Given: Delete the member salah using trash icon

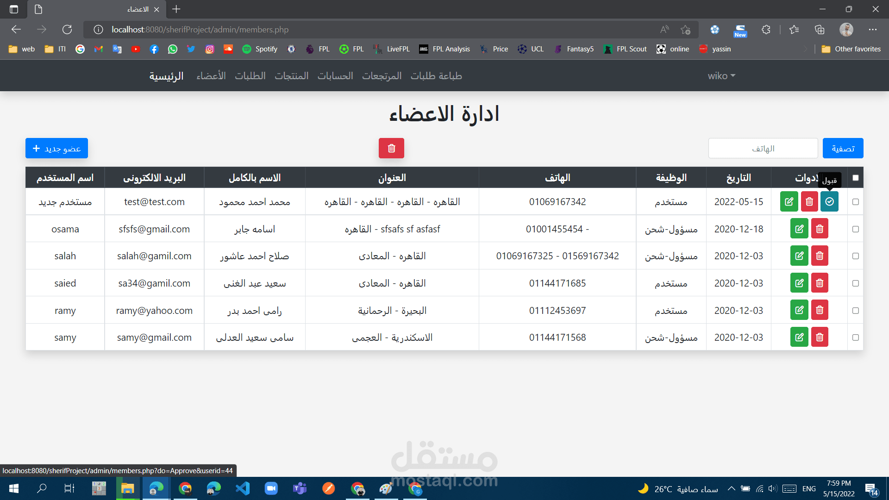Looking at the screenshot, I should point(819,256).
